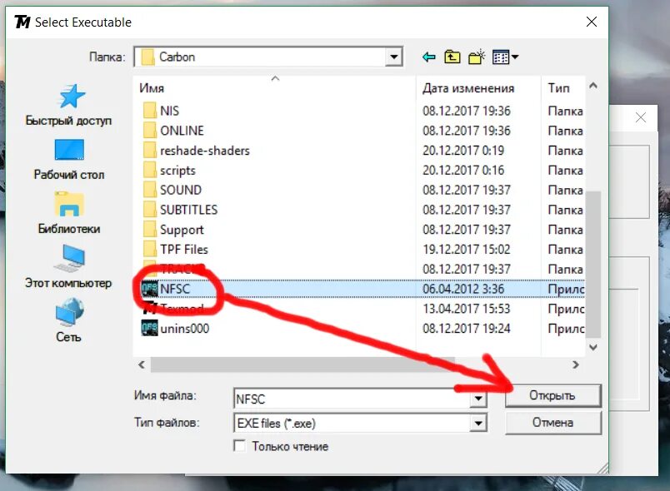Select the NIS folder icon
Screen dimensions: 670x491
pyautogui.click(x=149, y=111)
